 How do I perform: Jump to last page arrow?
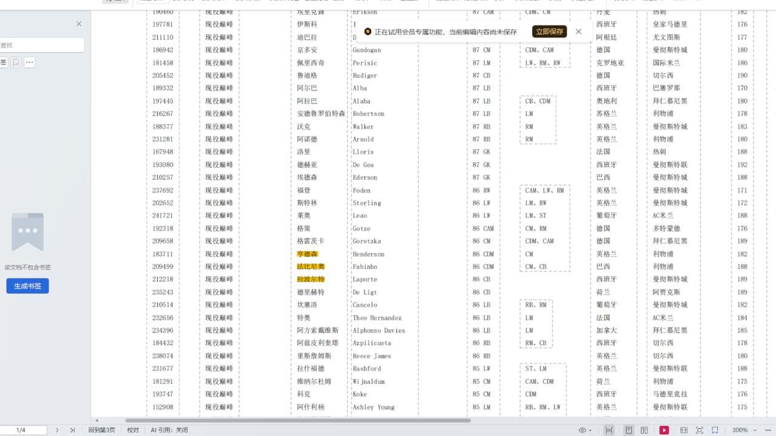click(72, 430)
